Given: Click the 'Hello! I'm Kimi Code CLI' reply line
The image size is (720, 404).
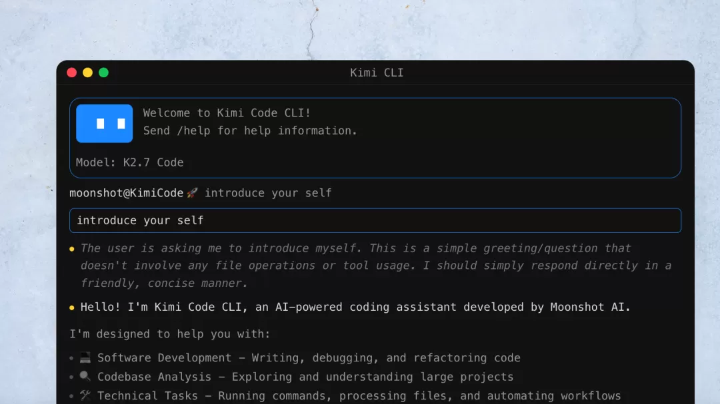Looking at the screenshot, I should pos(355,307).
